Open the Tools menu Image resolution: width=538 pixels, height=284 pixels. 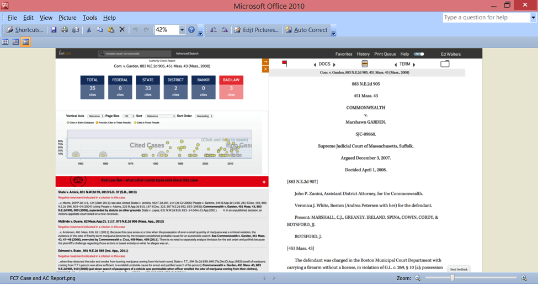(90, 18)
